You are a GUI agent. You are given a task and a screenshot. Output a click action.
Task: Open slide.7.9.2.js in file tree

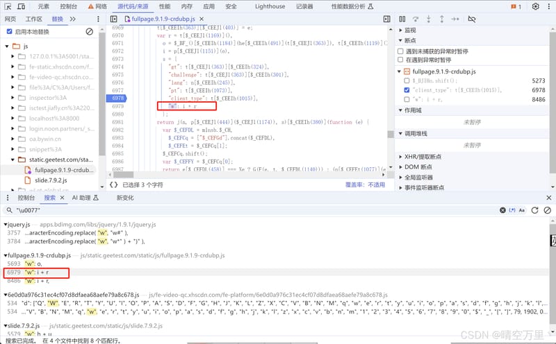point(51,180)
